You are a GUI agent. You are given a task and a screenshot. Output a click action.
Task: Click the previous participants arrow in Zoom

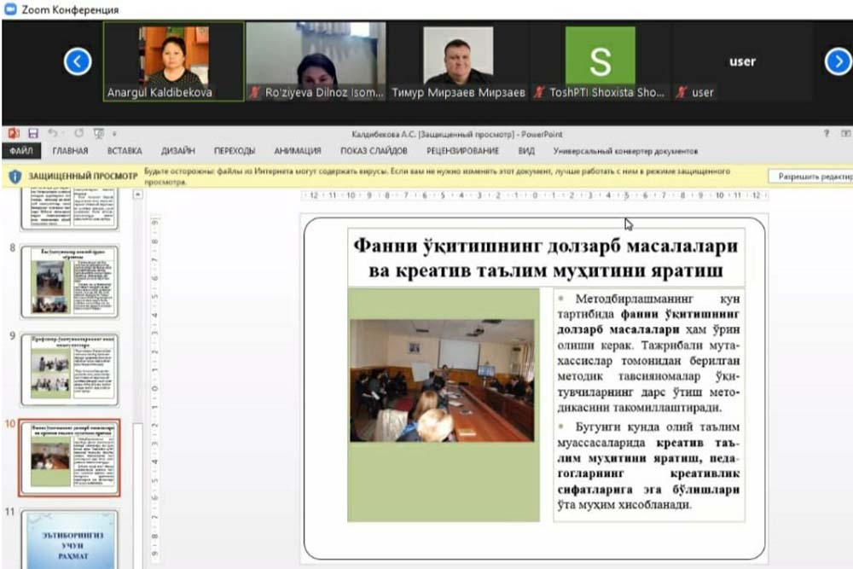78,61
